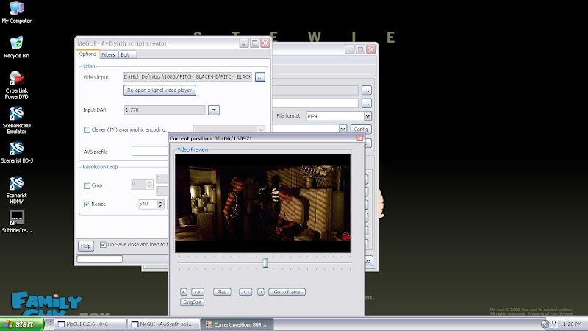The width and height of the screenshot is (588, 331).
Task: Open the Recycle Bin icon
Action: coord(16,47)
